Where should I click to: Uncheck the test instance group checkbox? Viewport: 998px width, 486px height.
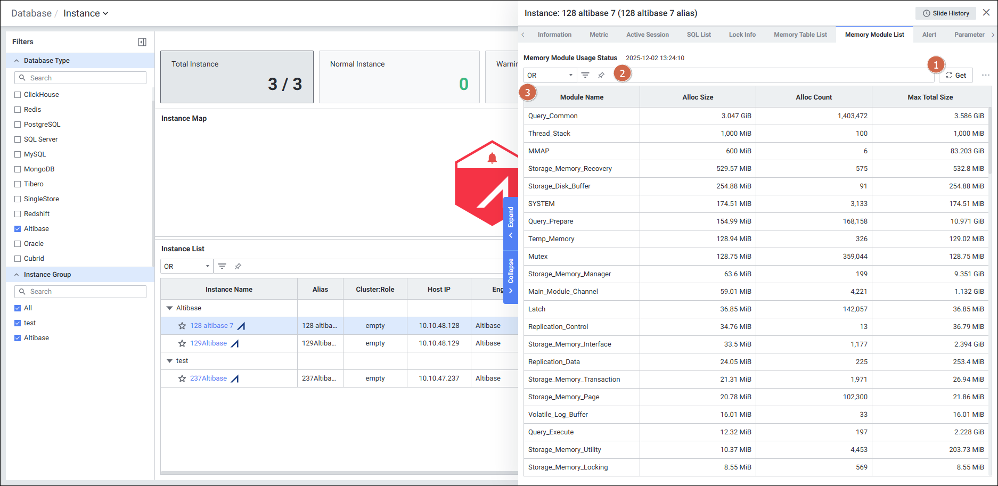[18, 323]
